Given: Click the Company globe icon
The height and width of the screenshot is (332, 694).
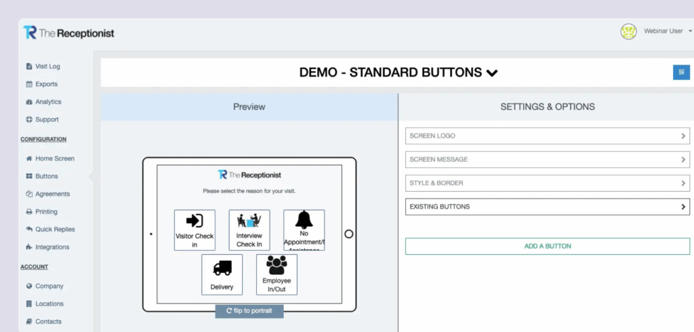Looking at the screenshot, I should pyautogui.click(x=29, y=286).
